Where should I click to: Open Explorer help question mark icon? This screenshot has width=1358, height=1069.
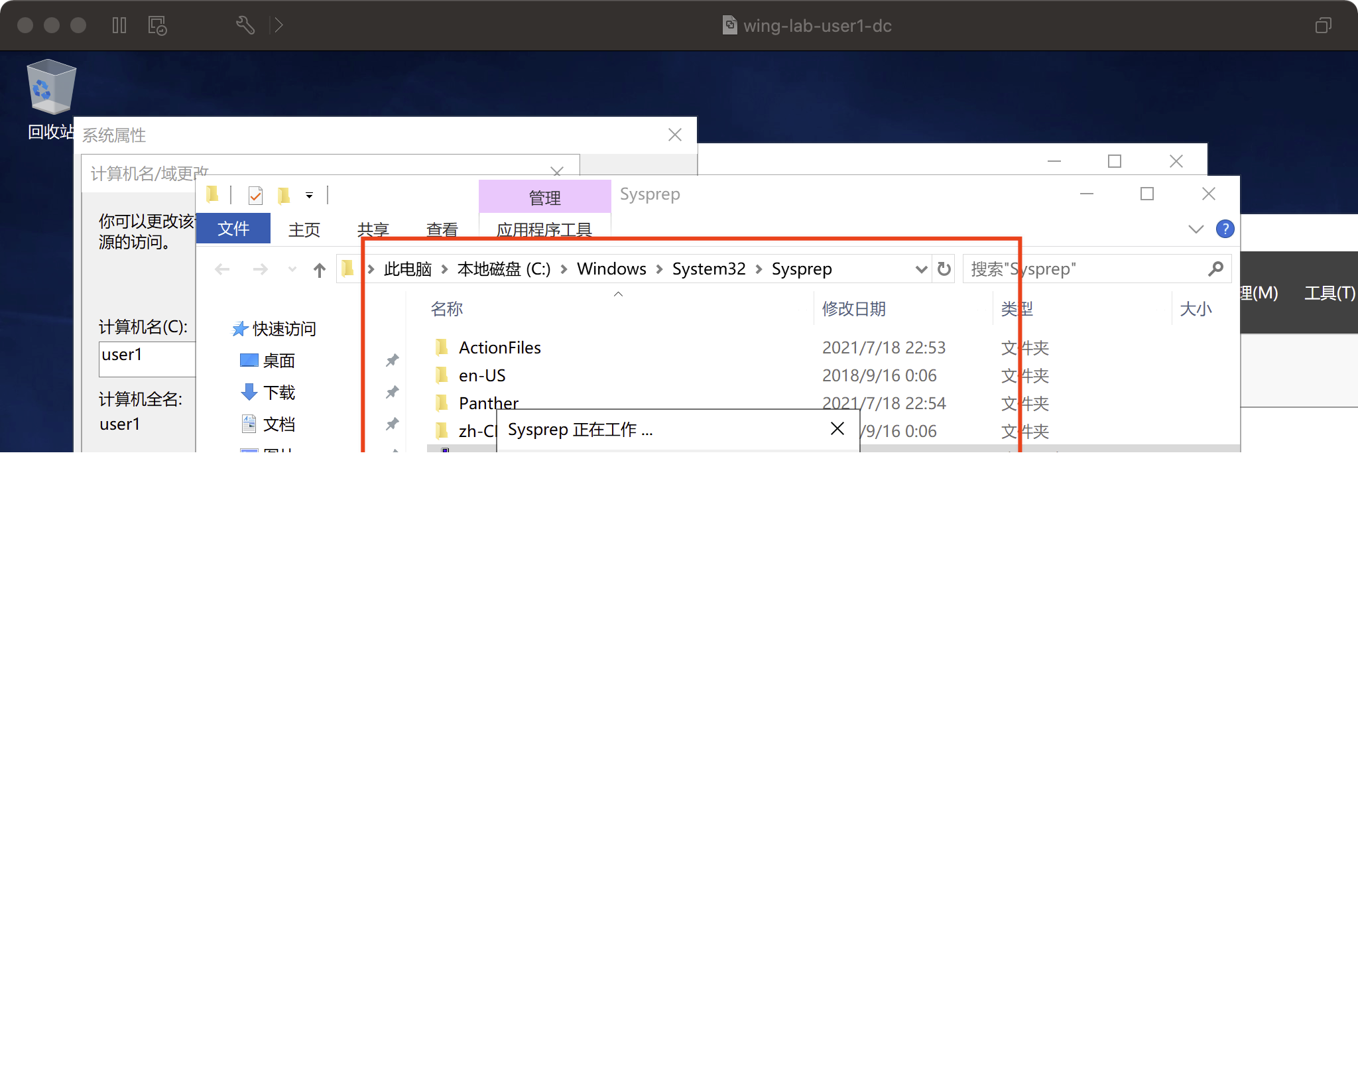(1225, 229)
